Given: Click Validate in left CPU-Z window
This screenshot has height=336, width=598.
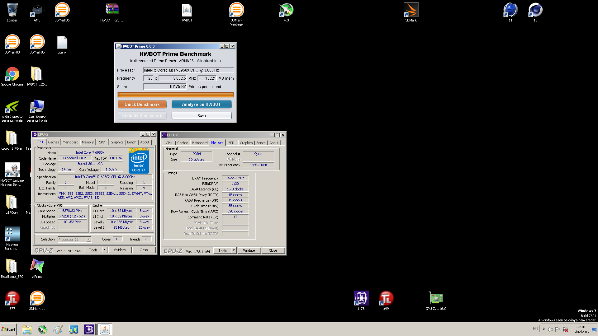Looking at the screenshot, I should (x=120, y=250).
